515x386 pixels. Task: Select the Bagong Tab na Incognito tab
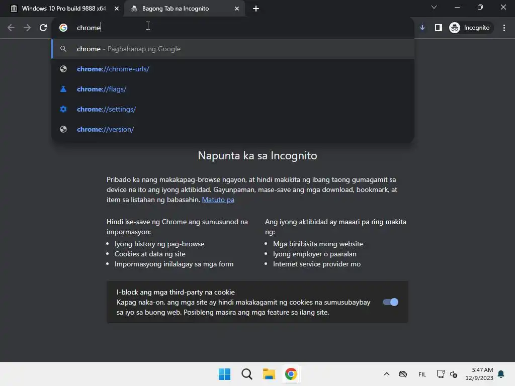pyautogui.click(x=184, y=9)
